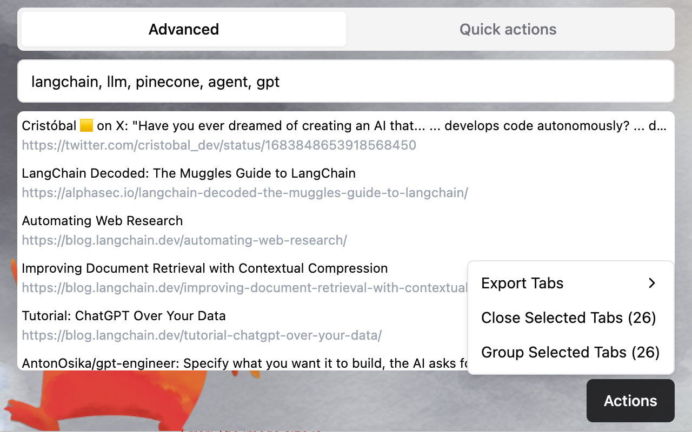Click the yellow square emoji in Cristóbal's title
The height and width of the screenshot is (432, 692).
[x=86, y=126]
